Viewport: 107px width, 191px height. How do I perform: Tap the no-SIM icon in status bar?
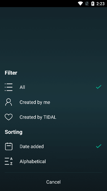[x=87, y=4]
